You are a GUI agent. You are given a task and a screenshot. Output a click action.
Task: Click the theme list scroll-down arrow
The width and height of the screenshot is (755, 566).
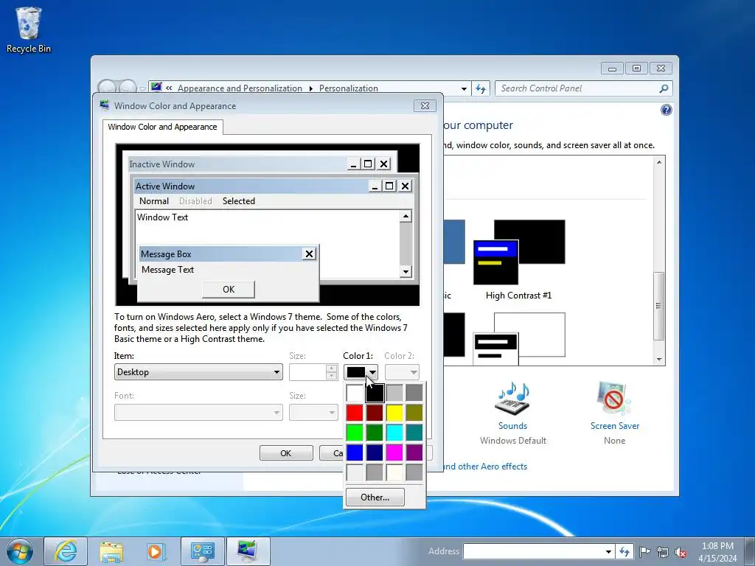pos(658,360)
